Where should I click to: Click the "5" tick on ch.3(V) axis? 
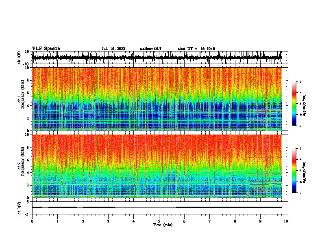[x=28, y=202]
